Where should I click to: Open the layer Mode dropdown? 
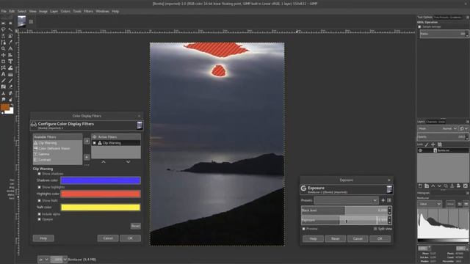(438, 129)
